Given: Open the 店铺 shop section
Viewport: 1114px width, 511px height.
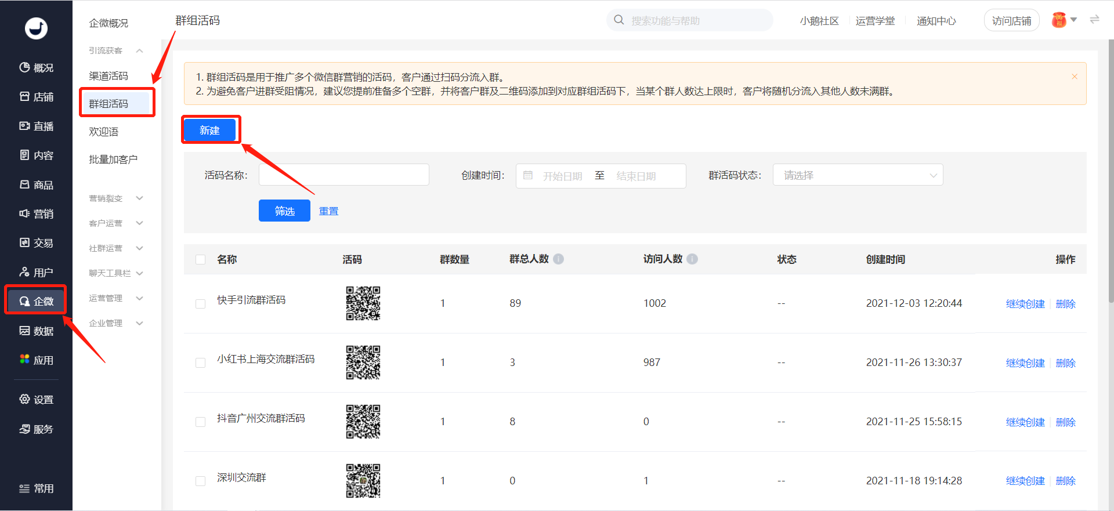Looking at the screenshot, I should [36, 97].
